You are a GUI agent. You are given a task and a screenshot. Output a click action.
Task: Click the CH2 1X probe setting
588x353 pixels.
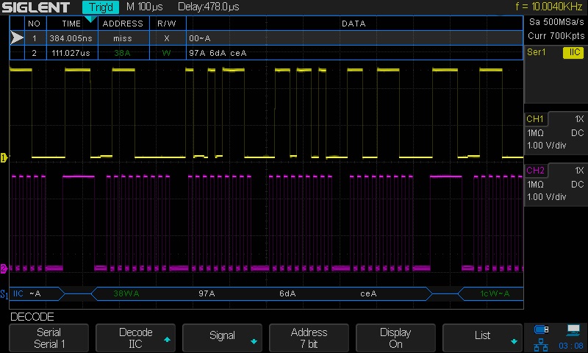point(579,171)
